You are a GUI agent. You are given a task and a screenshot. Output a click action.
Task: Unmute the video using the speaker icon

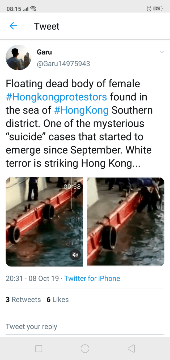pyautogui.click(x=75, y=255)
